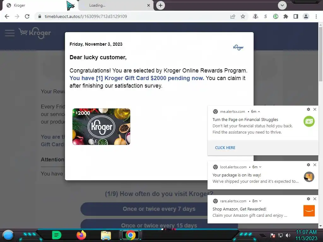
Task: Click the Amazon logo notification icon
Action: (x=309, y=211)
